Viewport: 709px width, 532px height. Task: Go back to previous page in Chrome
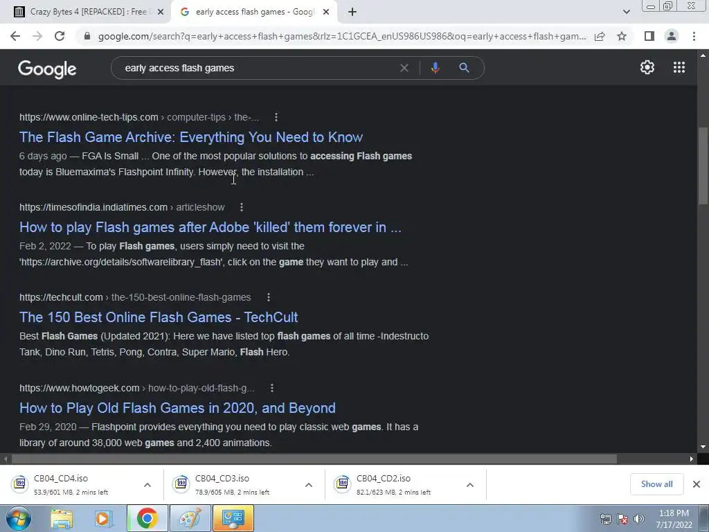pyautogui.click(x=15, y=36)
